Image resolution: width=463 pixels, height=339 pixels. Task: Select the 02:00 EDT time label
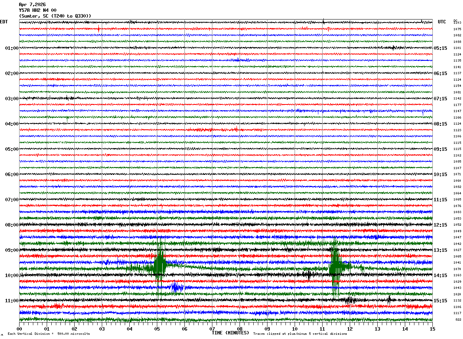[11, 73]
